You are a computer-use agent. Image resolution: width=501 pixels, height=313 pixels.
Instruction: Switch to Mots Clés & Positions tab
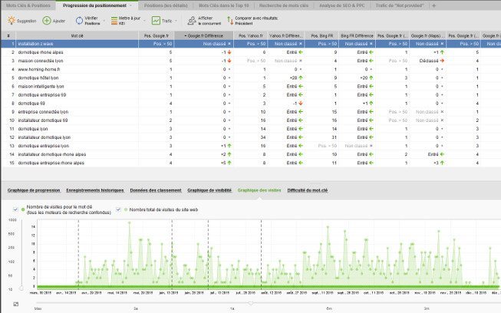click(28, 5)
